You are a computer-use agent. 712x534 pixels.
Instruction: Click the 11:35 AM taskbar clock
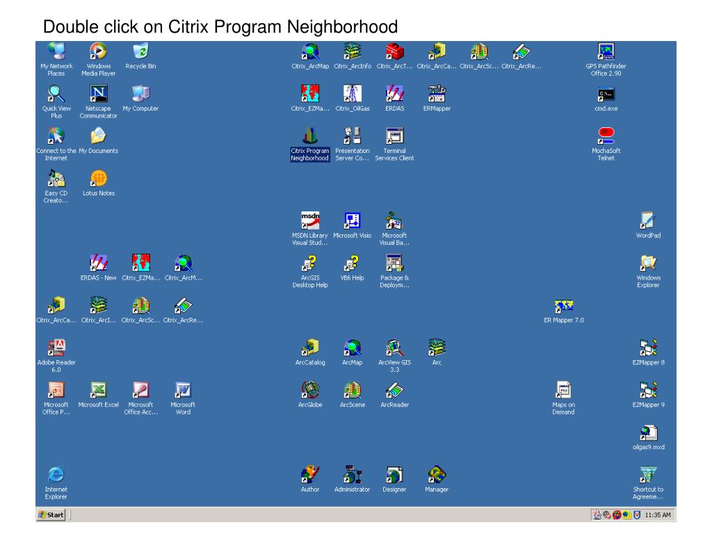pyautogui.click(x=658, y=515)
